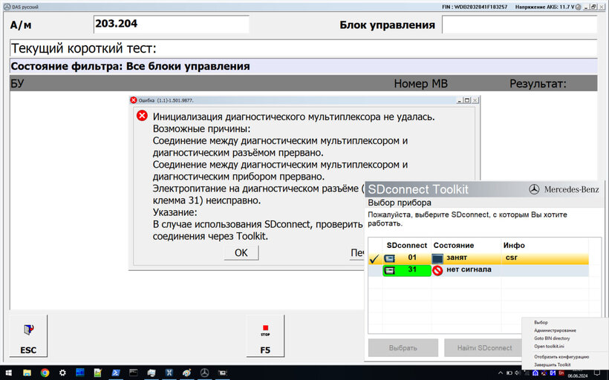Click the Состояние column header
This screenshot has height=380, width=609.
[x=454, y=246]
